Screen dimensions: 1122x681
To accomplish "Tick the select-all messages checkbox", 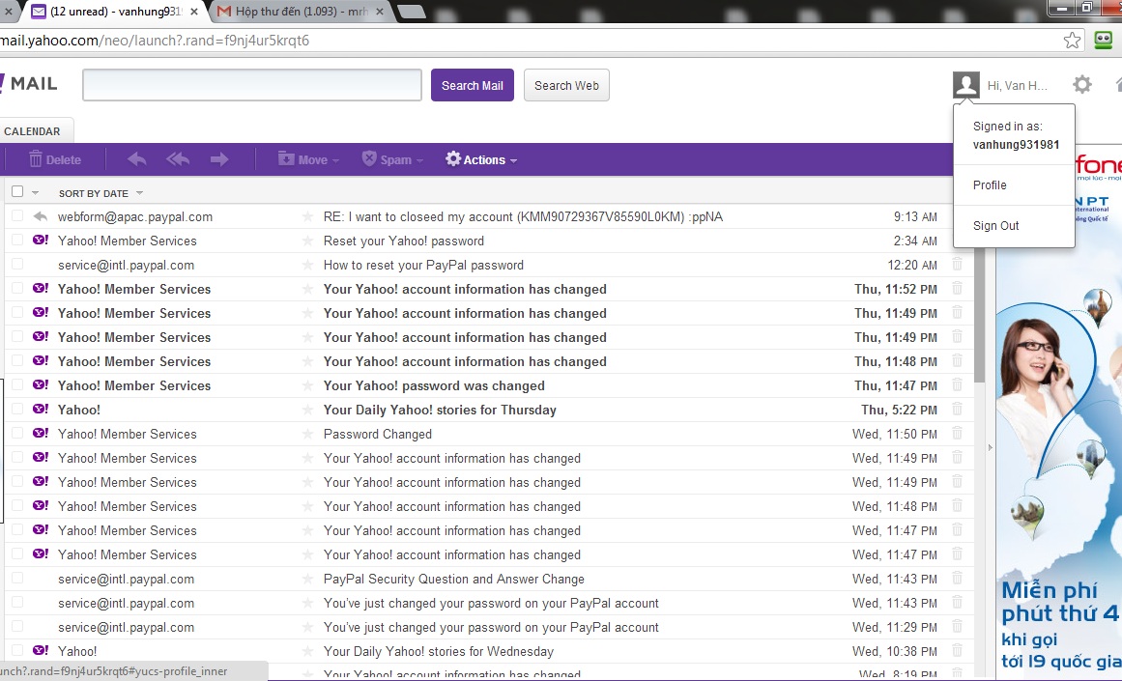I will tap(17, 191).
